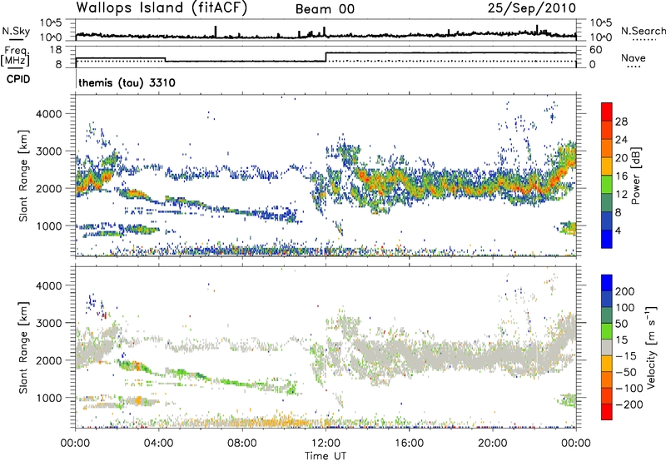Screen dimensions: 666x461
Task: Click the '-50' tick on Velocity scale
Action: coord(626,372)
